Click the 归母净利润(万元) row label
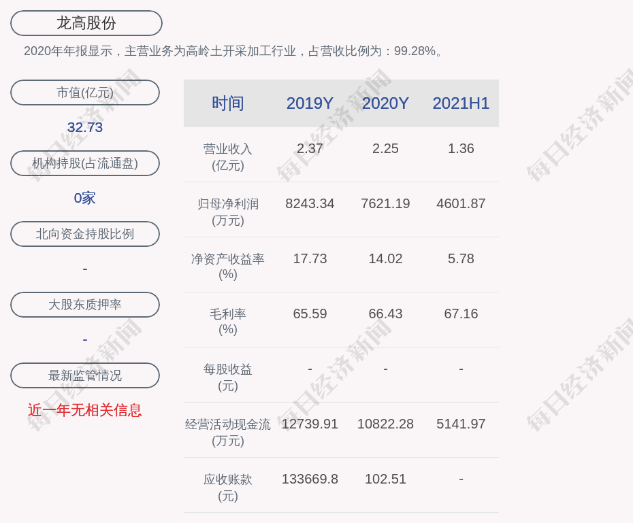 click(227, 212)
